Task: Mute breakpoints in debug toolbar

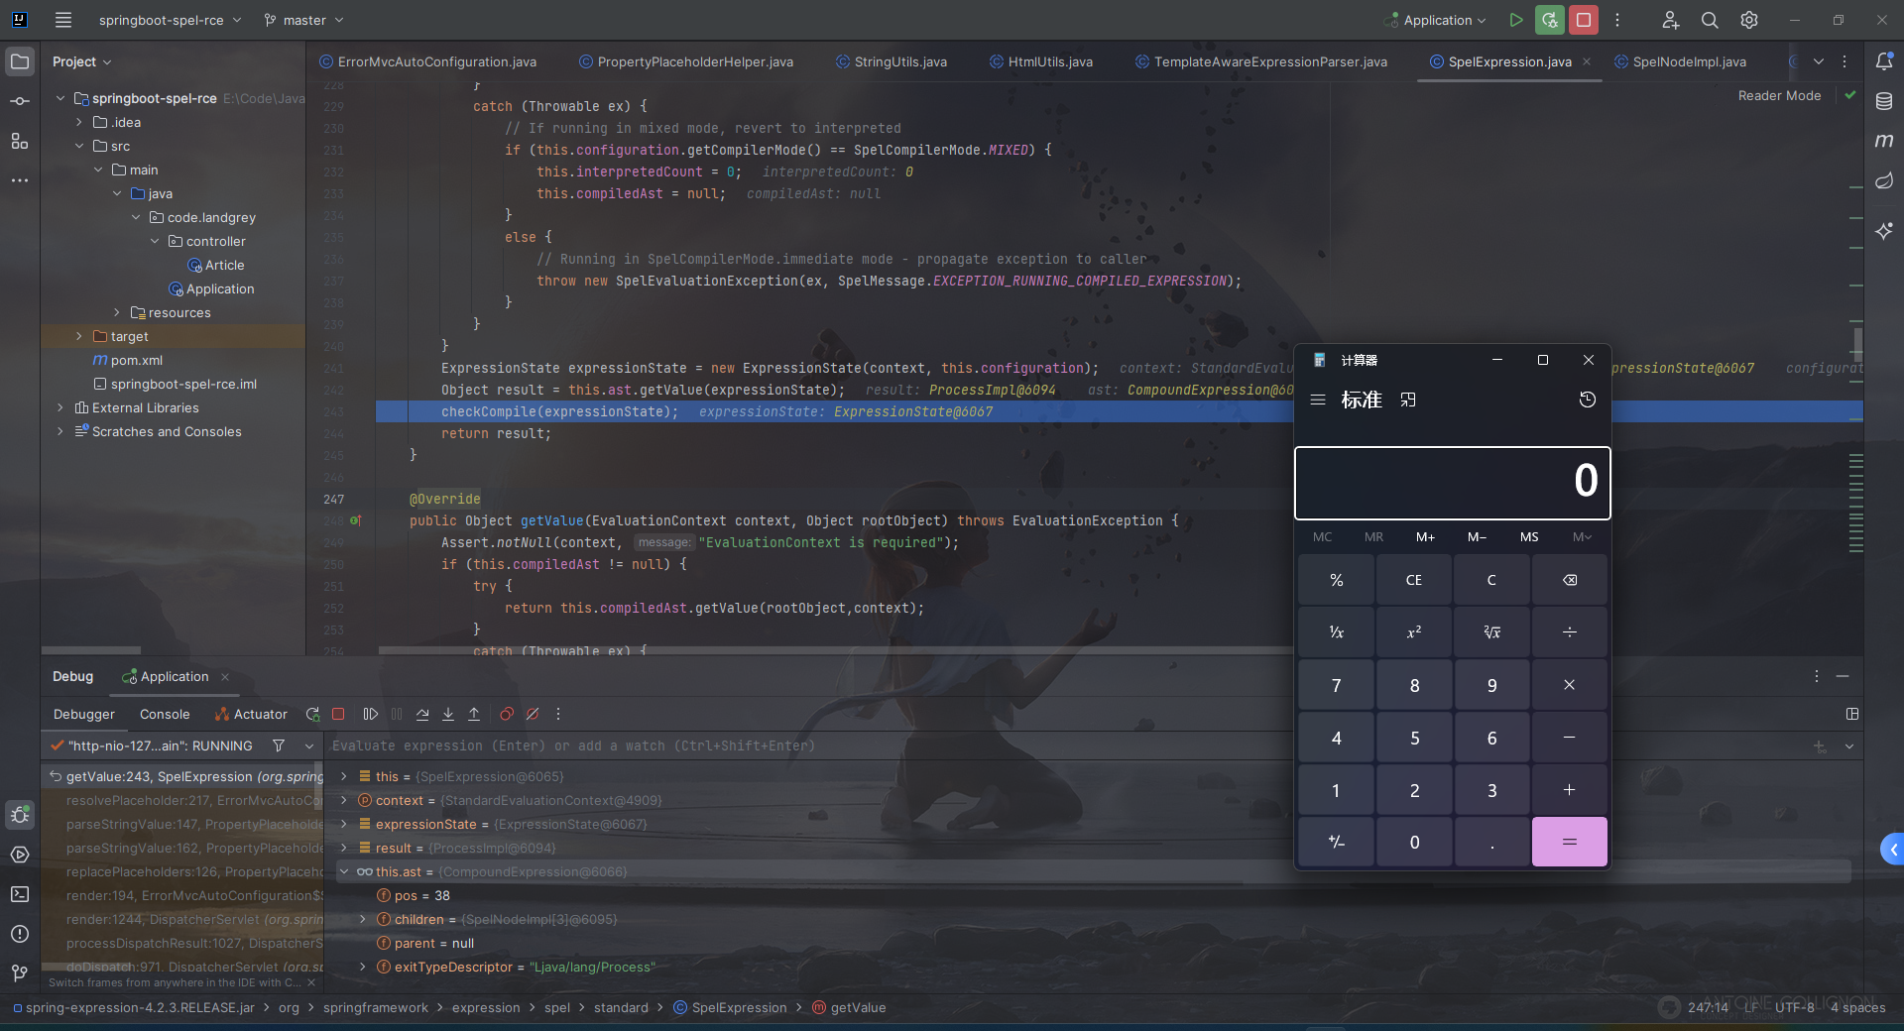Action: (533, 714)
